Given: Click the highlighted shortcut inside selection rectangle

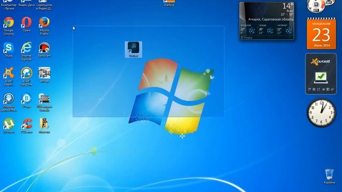Looking at the screenshot, I should point(134,50).
